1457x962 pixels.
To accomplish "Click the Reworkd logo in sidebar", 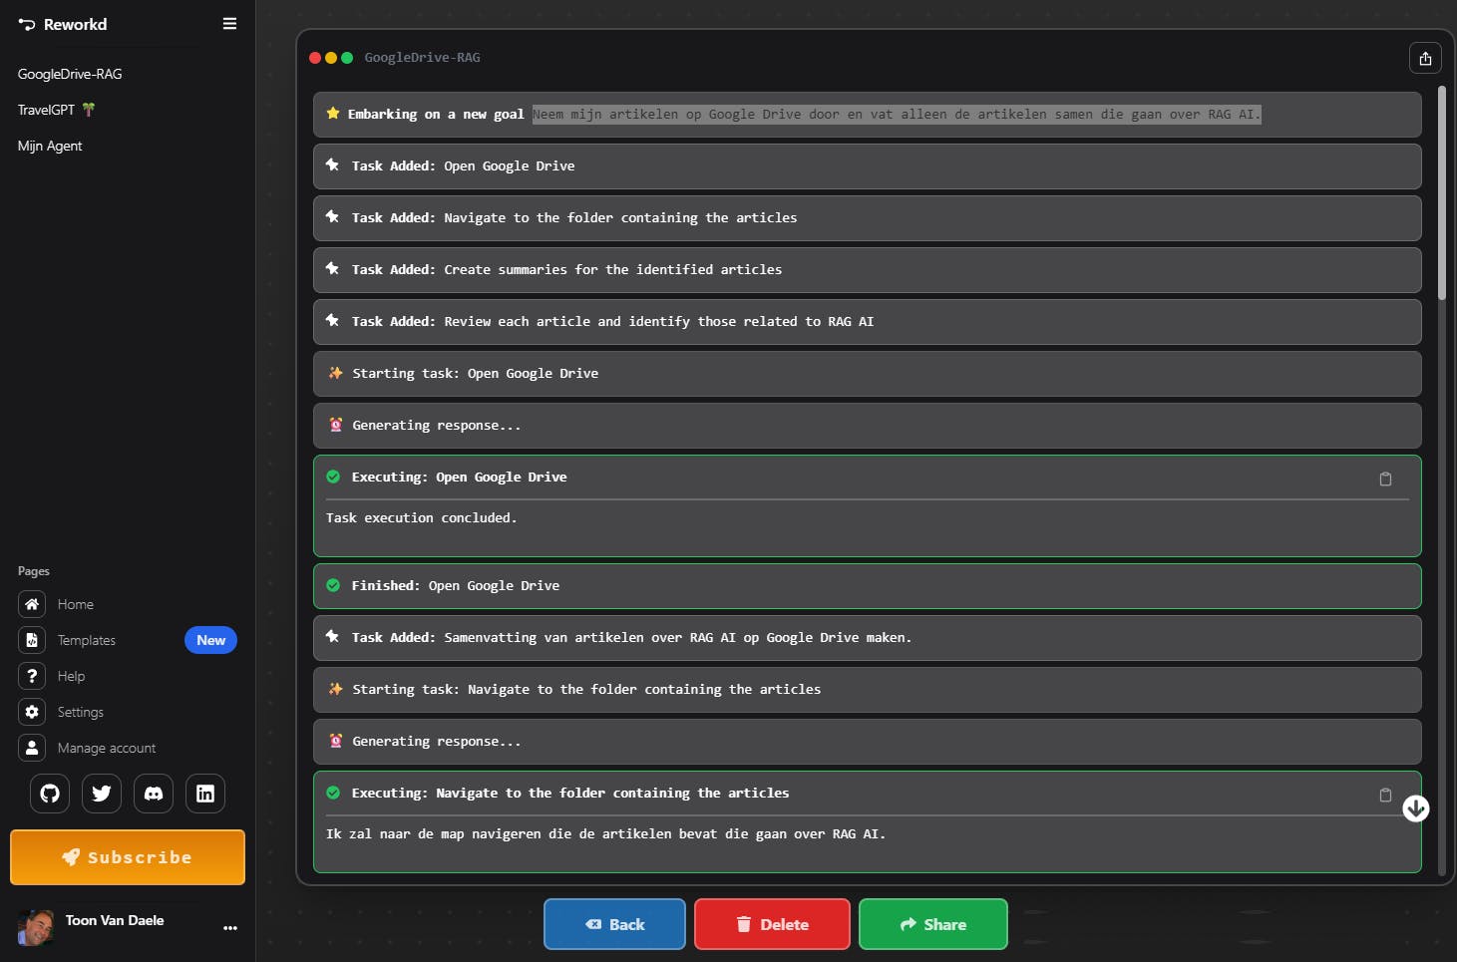I will 62,24.
